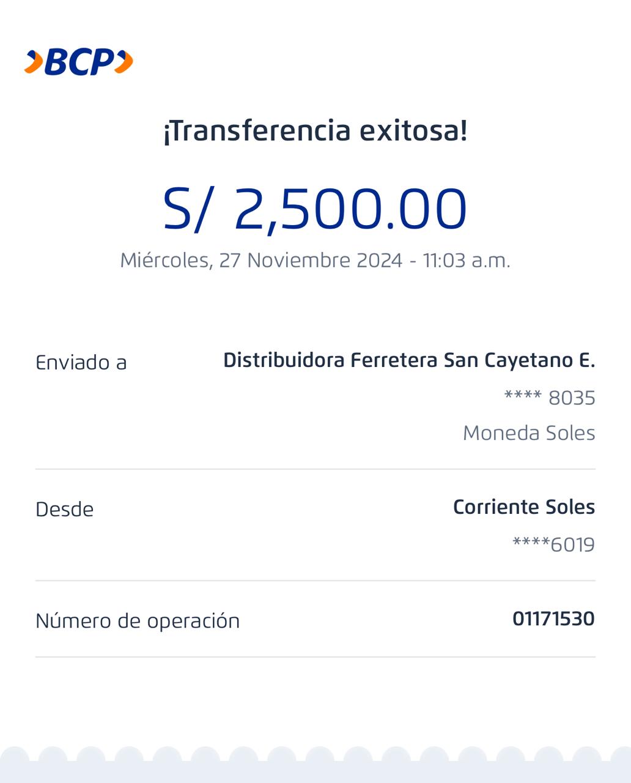The image size is (631, 783).
Task: Select operation number 01171530
Action: pos(553,619)
